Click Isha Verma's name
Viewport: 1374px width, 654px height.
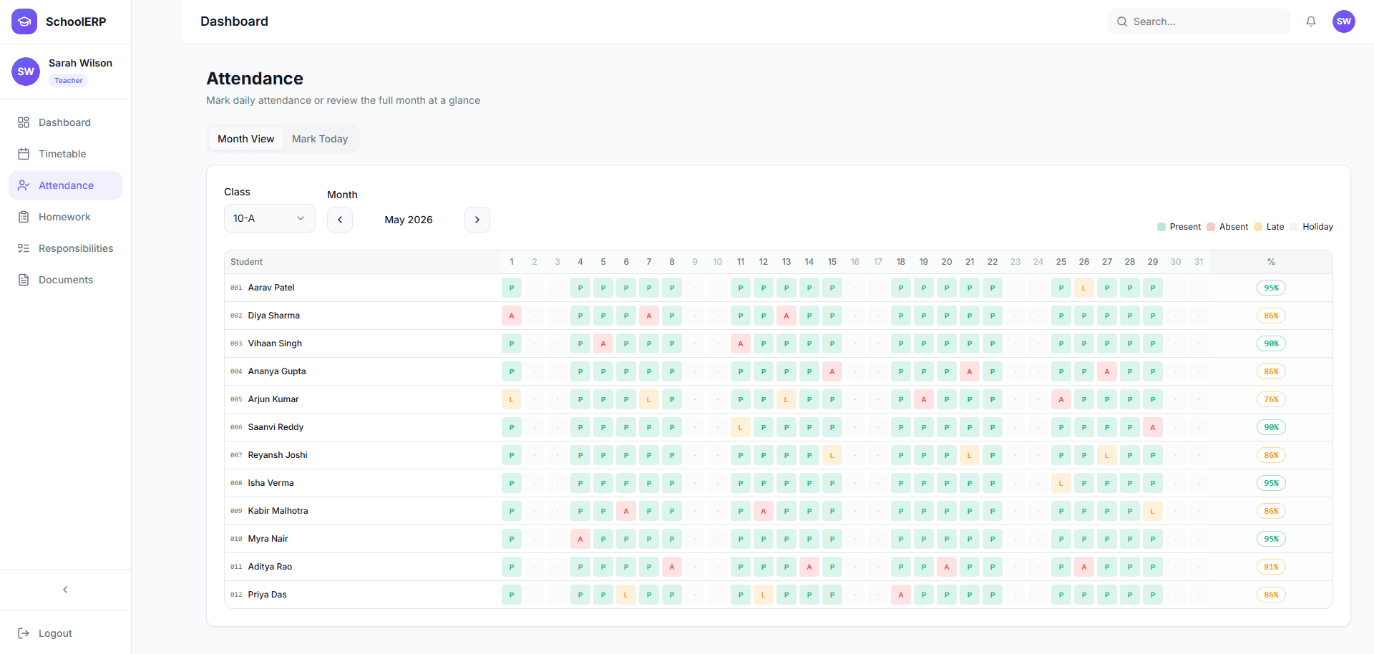(x=271, y=483)
